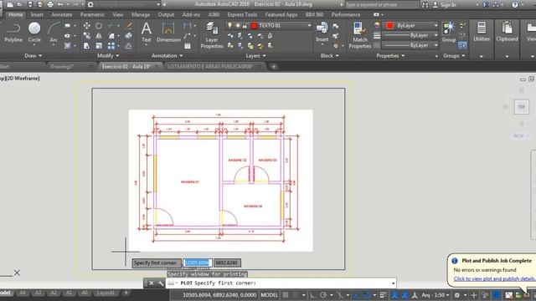Open Layer Properties manager
536x301 pixels.
(212, 35)
